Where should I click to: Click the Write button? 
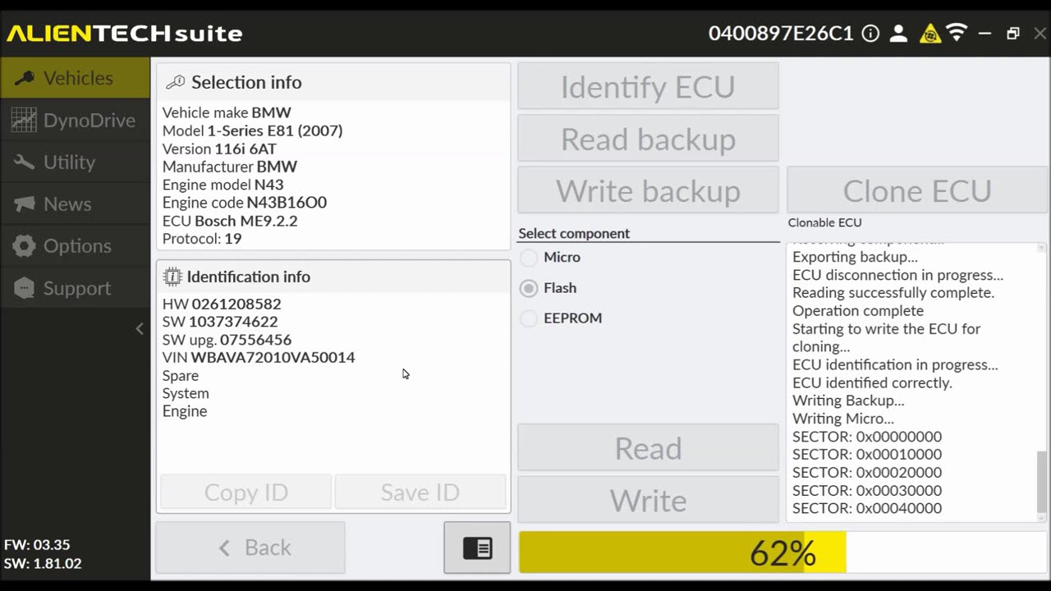coord(648,500)
